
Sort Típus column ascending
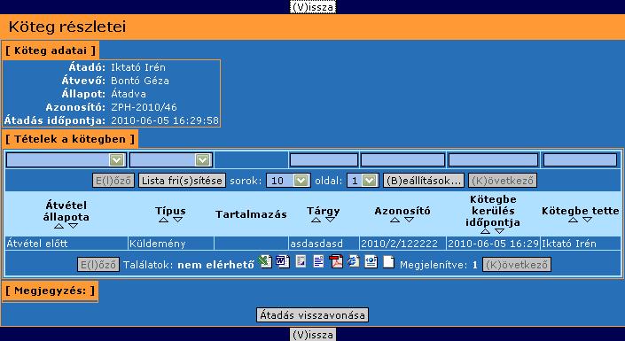pyautogui.click(x=163, y=221)
